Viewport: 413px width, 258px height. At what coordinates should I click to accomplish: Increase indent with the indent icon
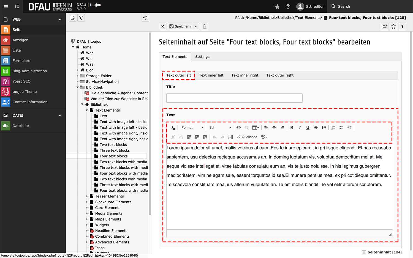(349, 128)
